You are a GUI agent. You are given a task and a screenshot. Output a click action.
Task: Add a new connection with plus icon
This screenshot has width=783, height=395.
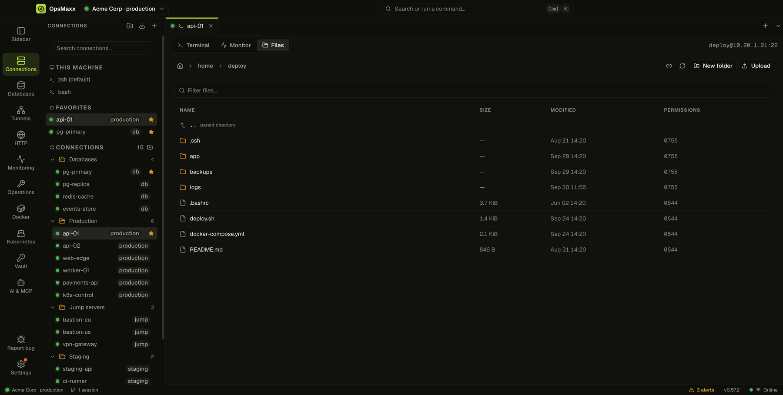(154, 26)
